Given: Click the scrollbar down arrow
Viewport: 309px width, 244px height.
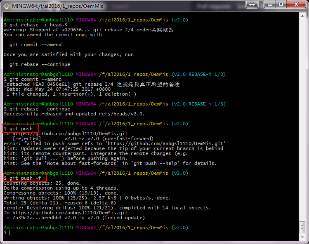Looking at the screenshot, I should coord(302,237).
